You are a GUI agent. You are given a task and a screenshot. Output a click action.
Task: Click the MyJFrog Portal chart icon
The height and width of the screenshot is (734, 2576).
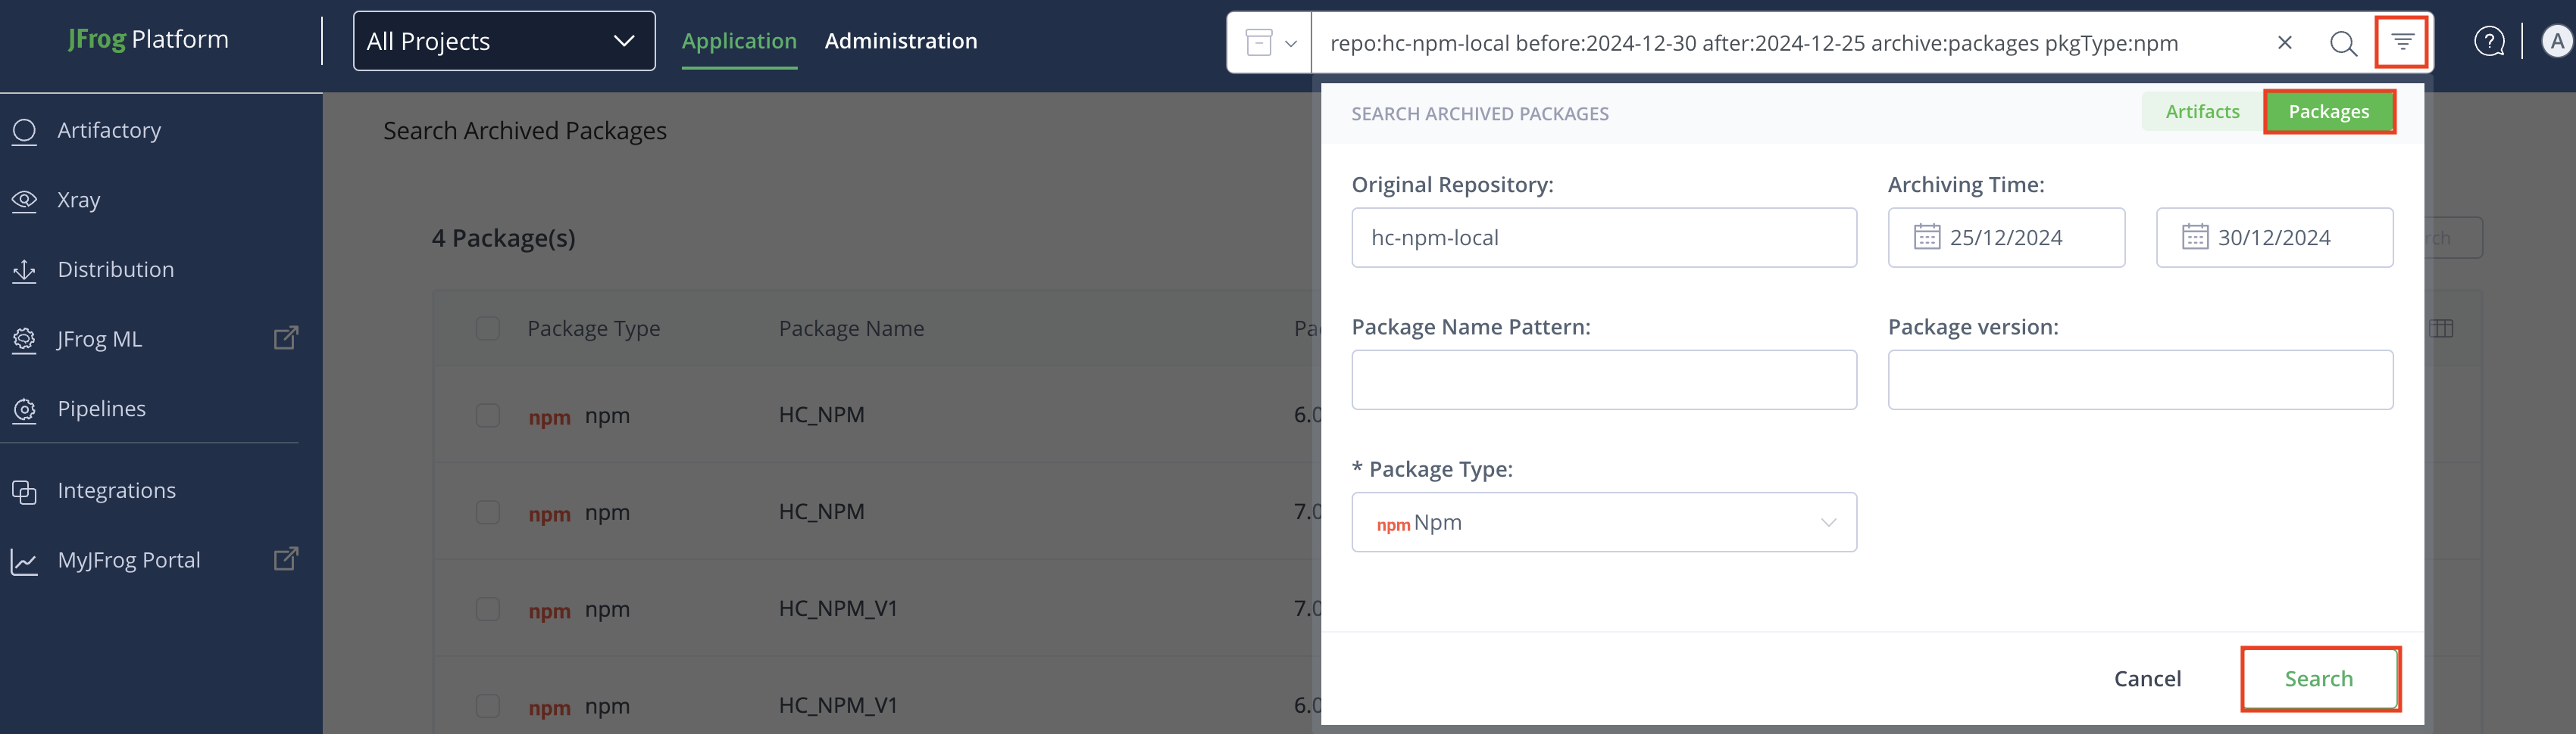point(24,561)
